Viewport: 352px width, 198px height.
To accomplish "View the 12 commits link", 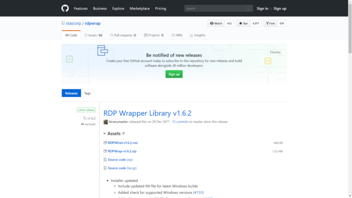I will coord(180,122).
